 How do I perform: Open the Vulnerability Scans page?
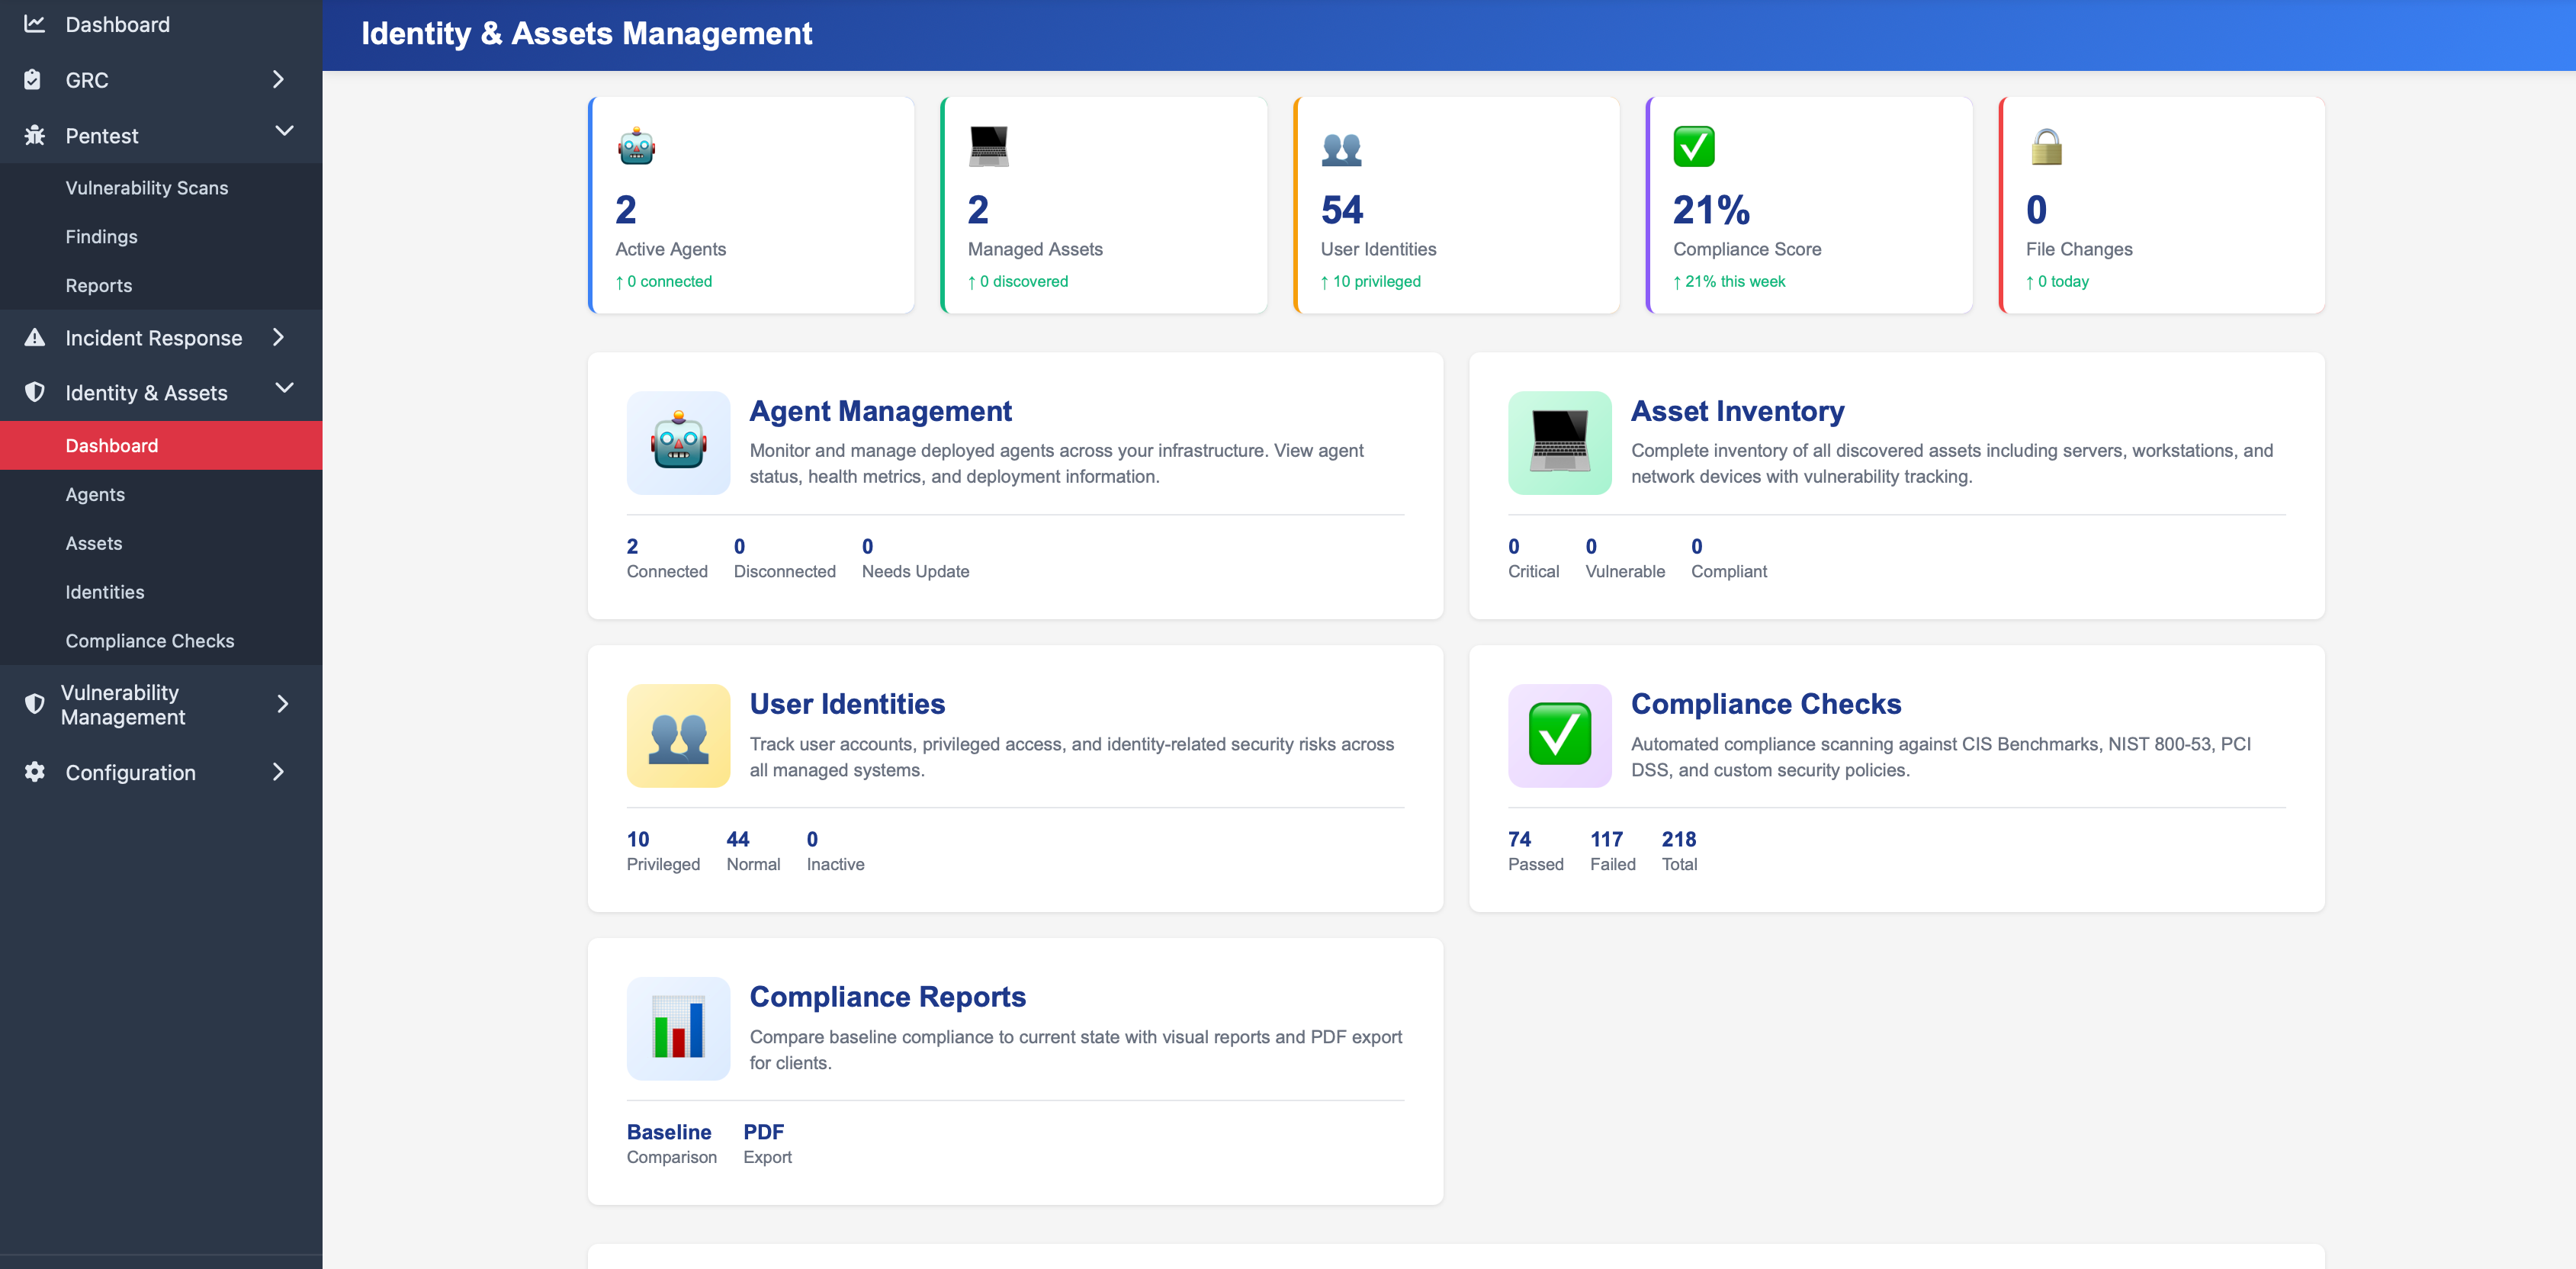click(147, 187)
